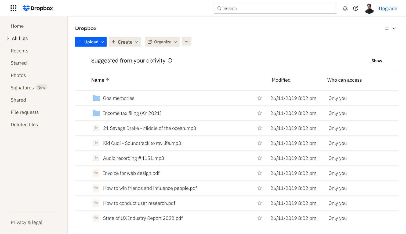
Task: Open Signatures in sidebar
Action: [22, 88]
